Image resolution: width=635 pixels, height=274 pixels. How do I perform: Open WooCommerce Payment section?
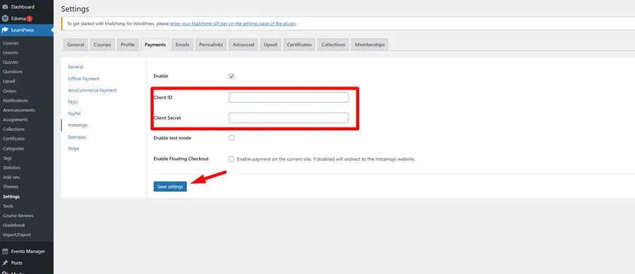(x=92, y=90)
